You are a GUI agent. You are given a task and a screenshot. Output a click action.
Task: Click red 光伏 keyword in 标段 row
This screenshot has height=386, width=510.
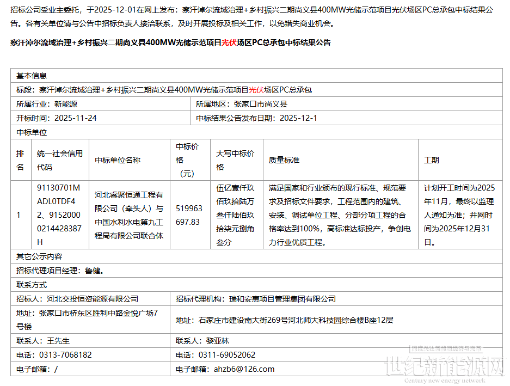[256, 90]
